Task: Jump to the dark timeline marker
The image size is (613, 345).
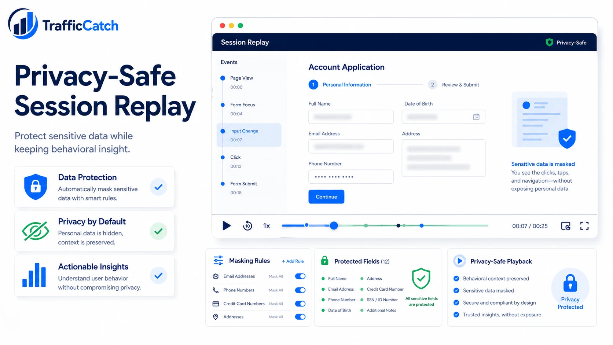Action: [398, 226]
